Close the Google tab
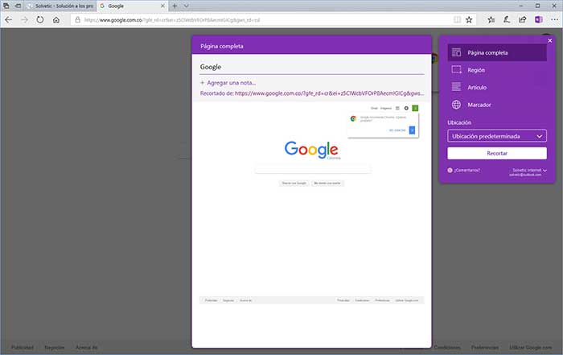Screen dimensions: 563x355 (x=162, y=6)
